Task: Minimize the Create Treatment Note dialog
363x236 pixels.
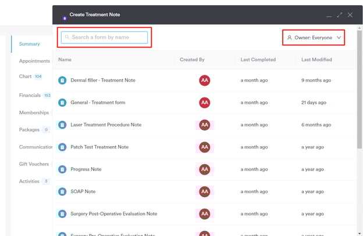Action: [329, 16]
